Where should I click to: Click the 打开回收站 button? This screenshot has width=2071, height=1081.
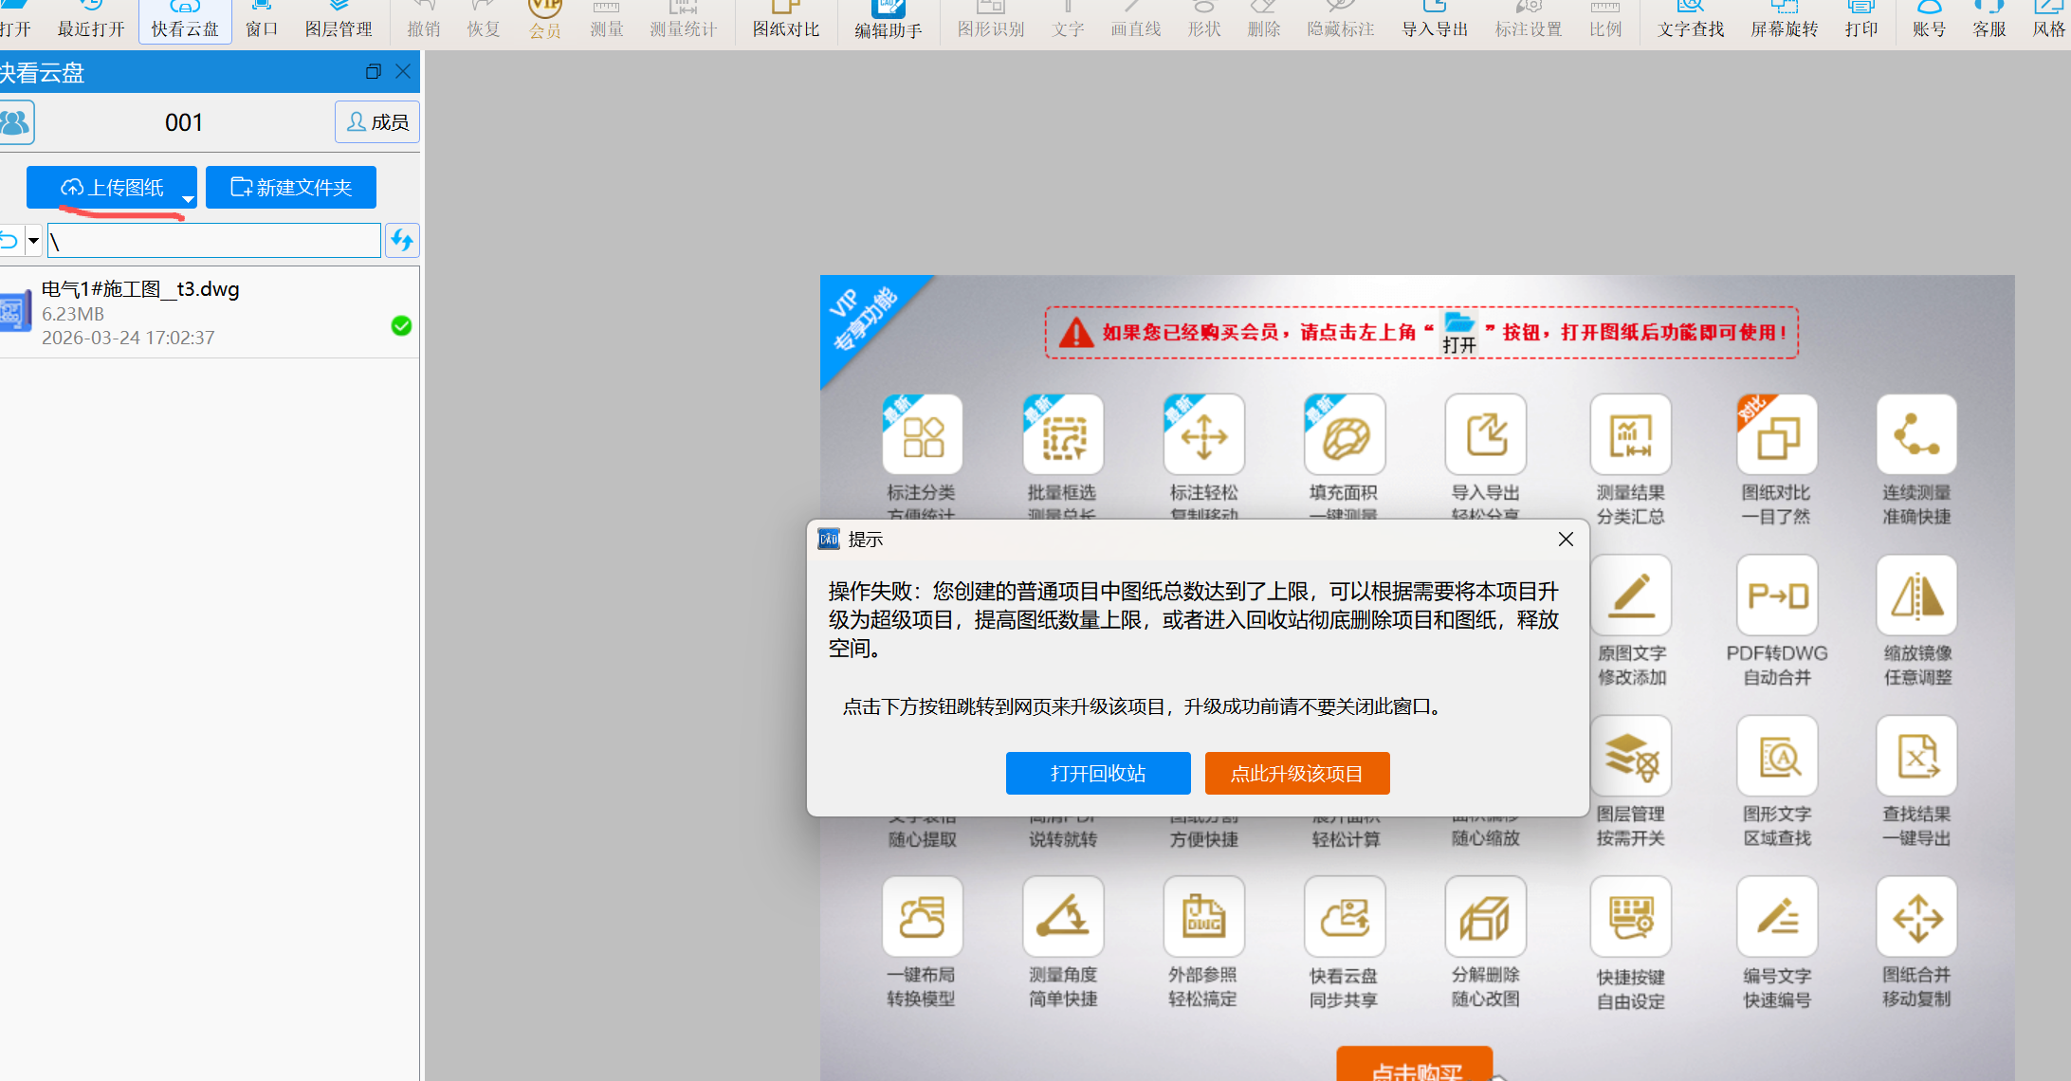click(1098, 774)
